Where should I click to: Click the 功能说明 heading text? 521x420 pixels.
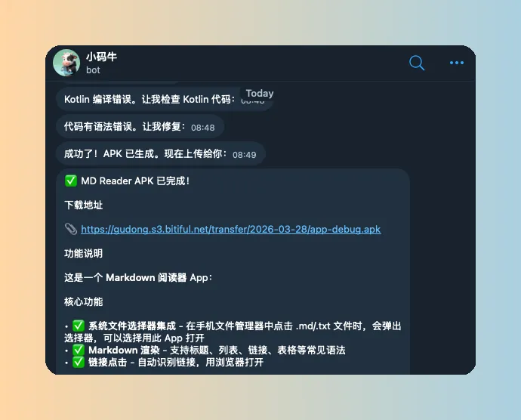click(x=83, y=253)
